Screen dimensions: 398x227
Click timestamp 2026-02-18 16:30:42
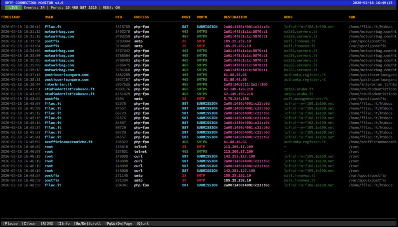tap(21, 27)
